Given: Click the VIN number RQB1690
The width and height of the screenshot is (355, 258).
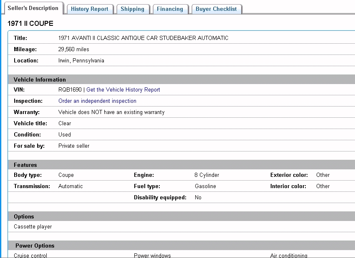Looking at the screenshot, I should (x=70, y=90).
